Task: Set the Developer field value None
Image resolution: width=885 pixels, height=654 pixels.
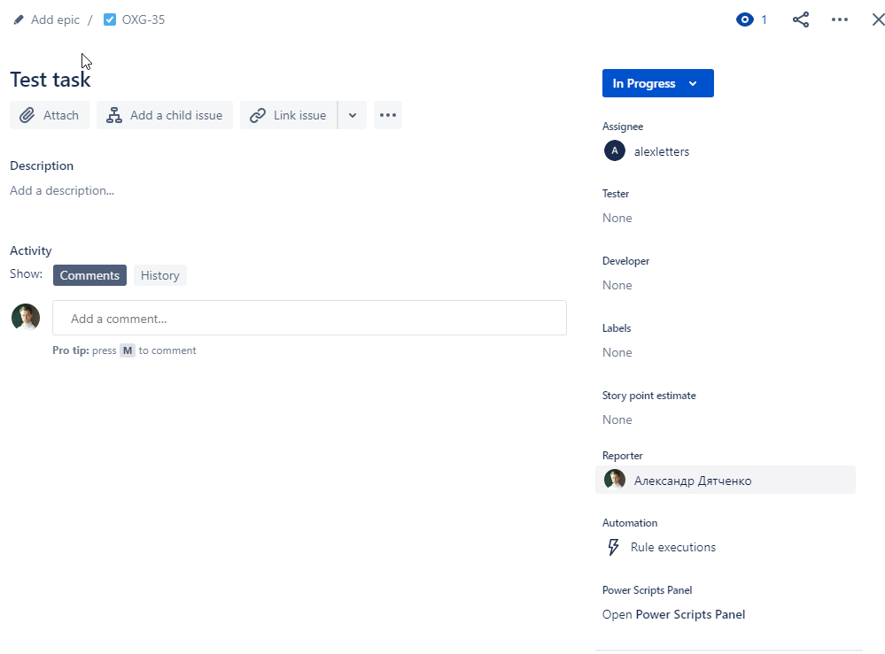Action: (x=617, y=285)
